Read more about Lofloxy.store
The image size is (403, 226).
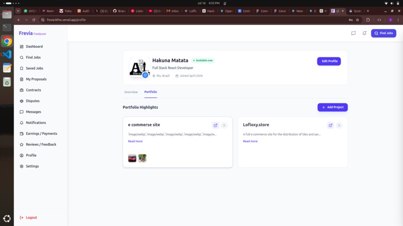250,141
